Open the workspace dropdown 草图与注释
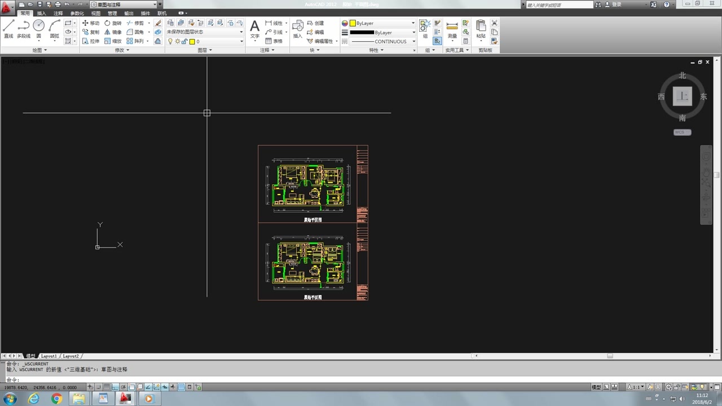Viewport: 722px width, 406px height. tap(126, 5)
